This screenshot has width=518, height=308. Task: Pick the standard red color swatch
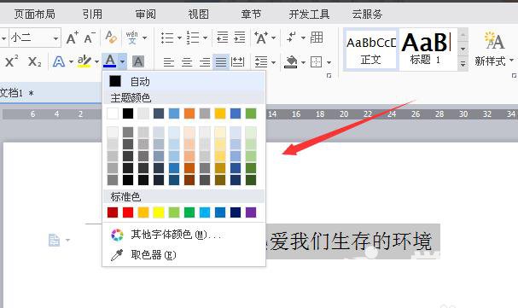click(128, 212)
